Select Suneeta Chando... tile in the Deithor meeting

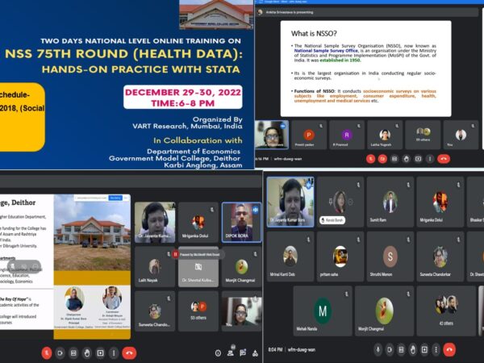pyautogui.click(x=155, y=311)
